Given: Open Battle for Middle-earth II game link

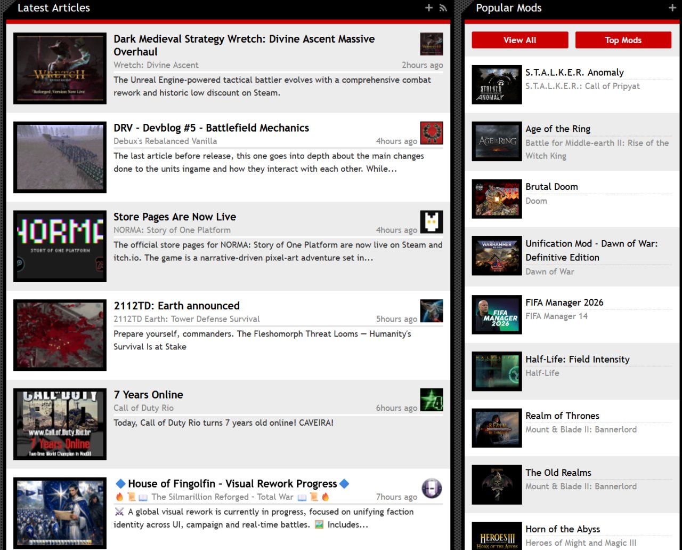Looking at the screenshot, I should point(597,149).
